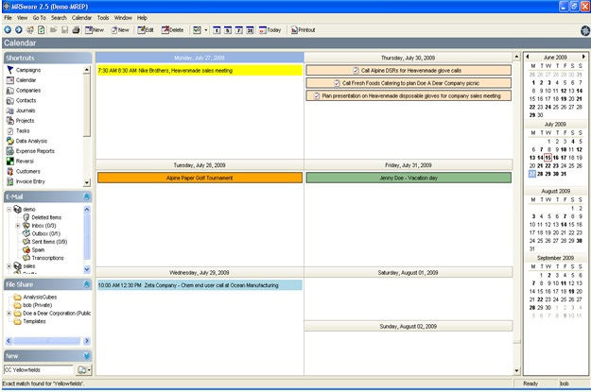Launch the Reversi shortcut
Image resolution: width=591 pixels, height=392 pixels.
(x=21, y=162)
